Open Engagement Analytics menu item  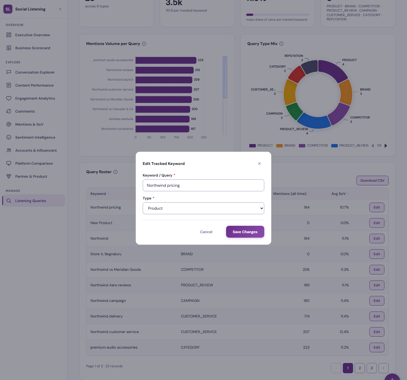click(x=34, y=98)
